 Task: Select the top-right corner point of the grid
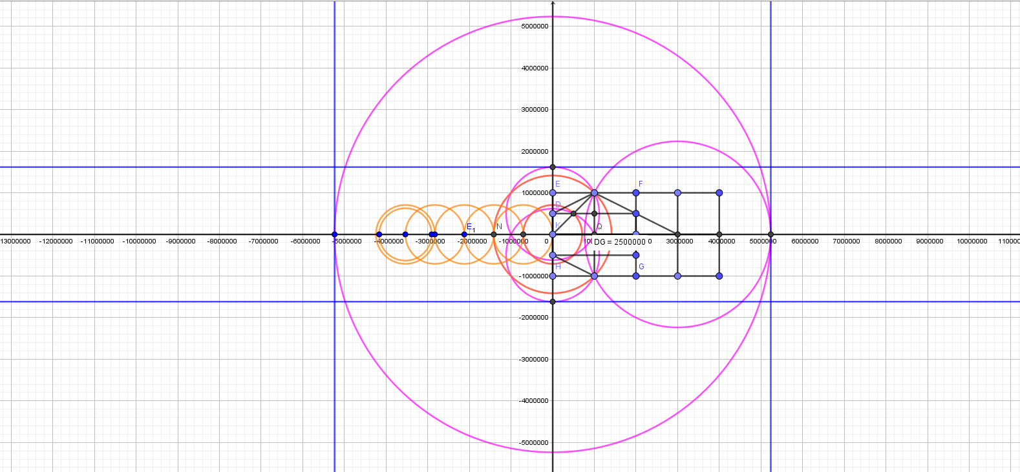[x=719, y=193]
